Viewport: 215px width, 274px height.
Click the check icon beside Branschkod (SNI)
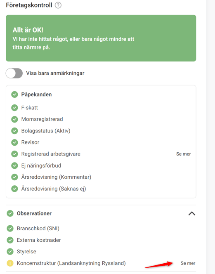(x=10, y=228)
